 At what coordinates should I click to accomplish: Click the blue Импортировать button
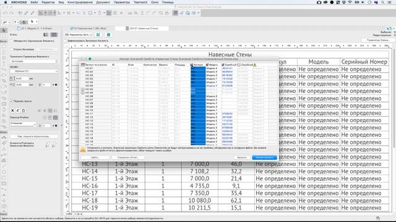point(264,158)
